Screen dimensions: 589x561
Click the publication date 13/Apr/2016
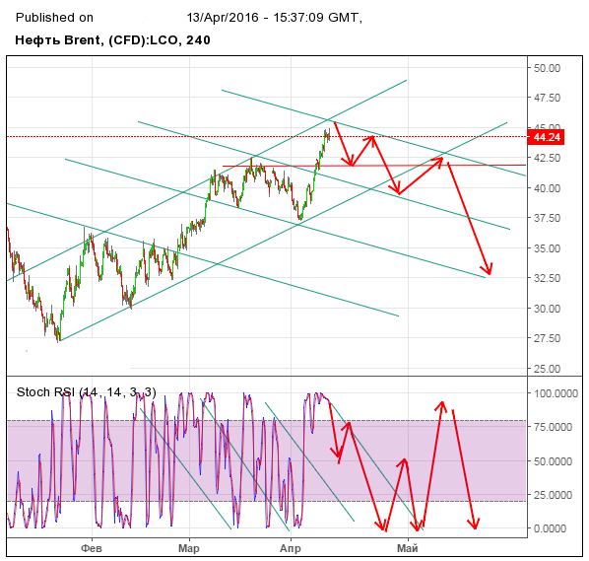[x=223, y=18]
